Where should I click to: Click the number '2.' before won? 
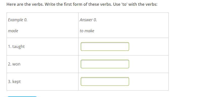pos(10,64)
